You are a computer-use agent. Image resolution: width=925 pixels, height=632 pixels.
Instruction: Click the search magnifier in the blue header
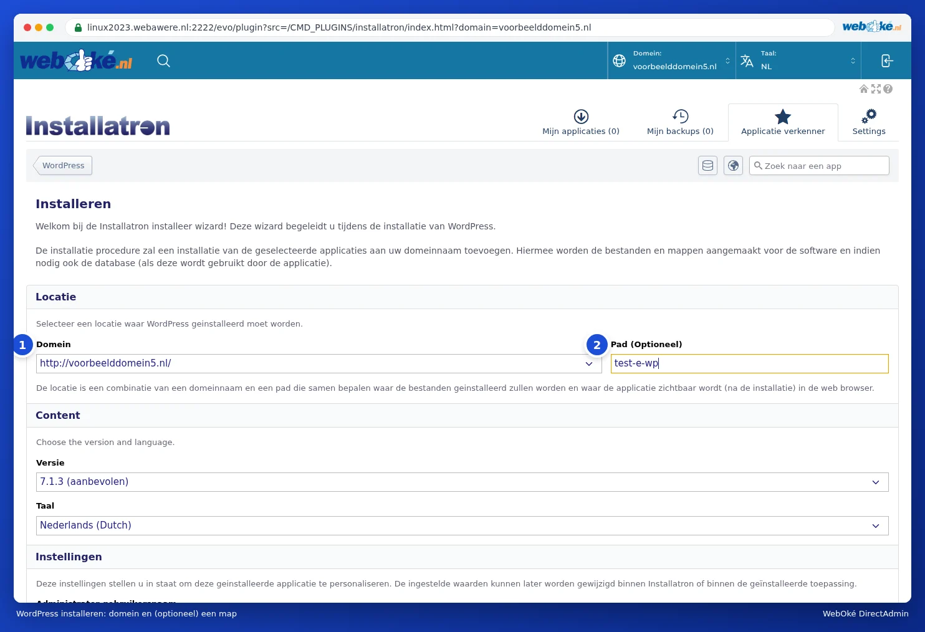163,60
